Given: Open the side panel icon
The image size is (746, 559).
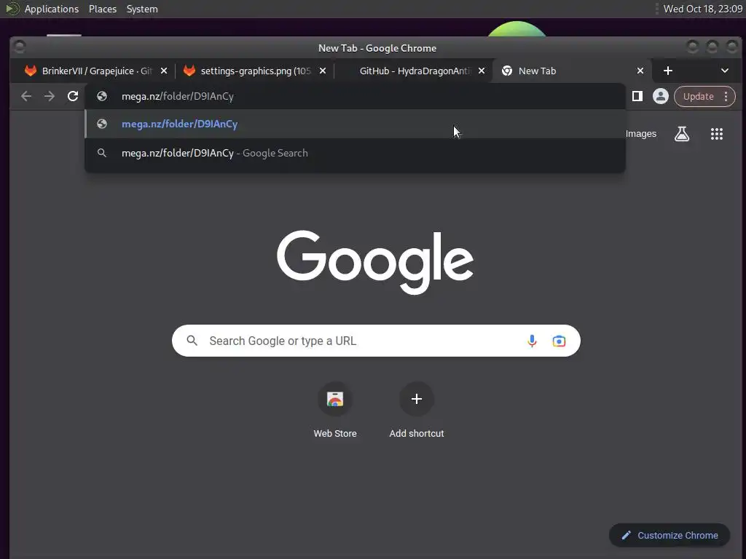Looking at the screenshot, I should pos(637,97).
